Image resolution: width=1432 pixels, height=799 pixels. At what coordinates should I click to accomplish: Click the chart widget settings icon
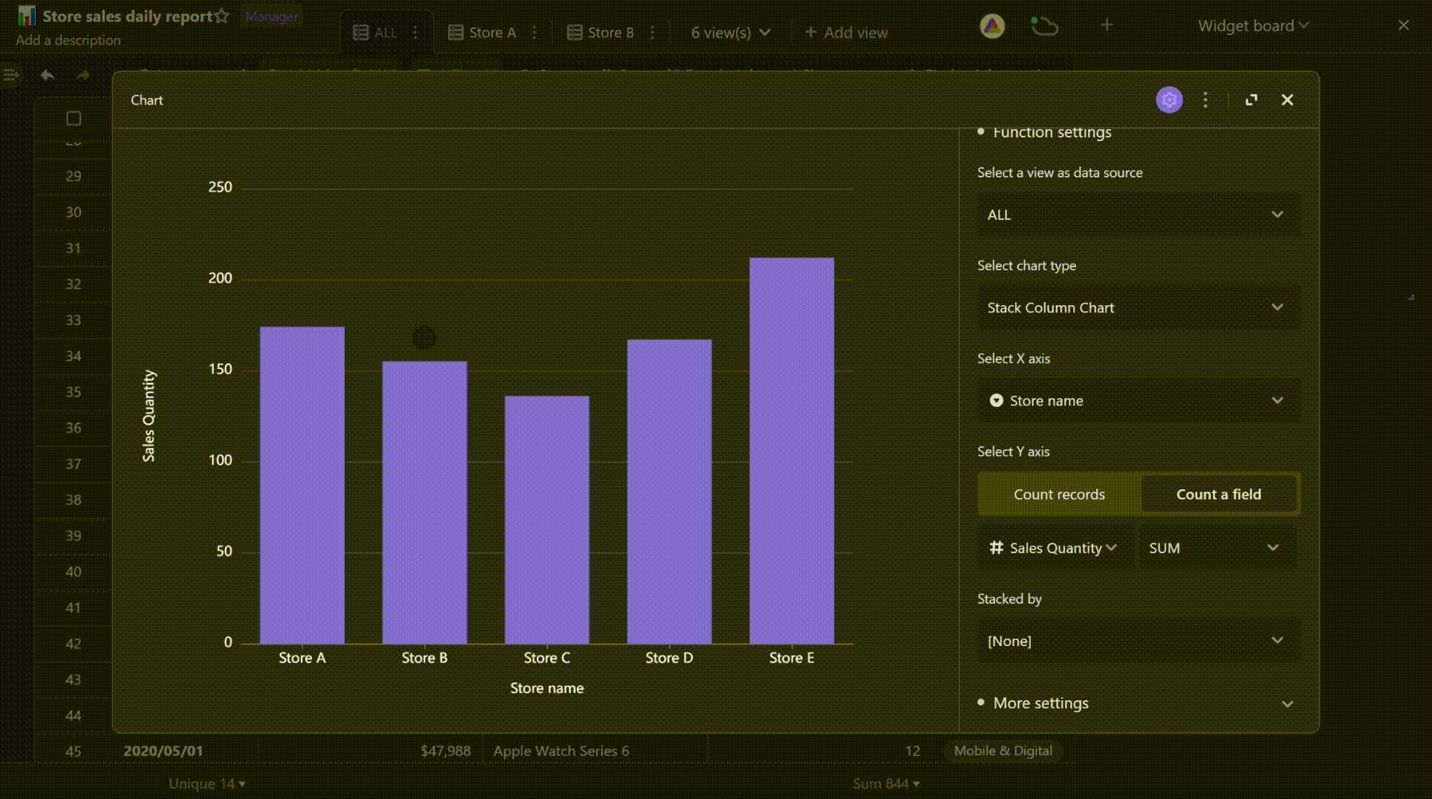coord(1169,100)
